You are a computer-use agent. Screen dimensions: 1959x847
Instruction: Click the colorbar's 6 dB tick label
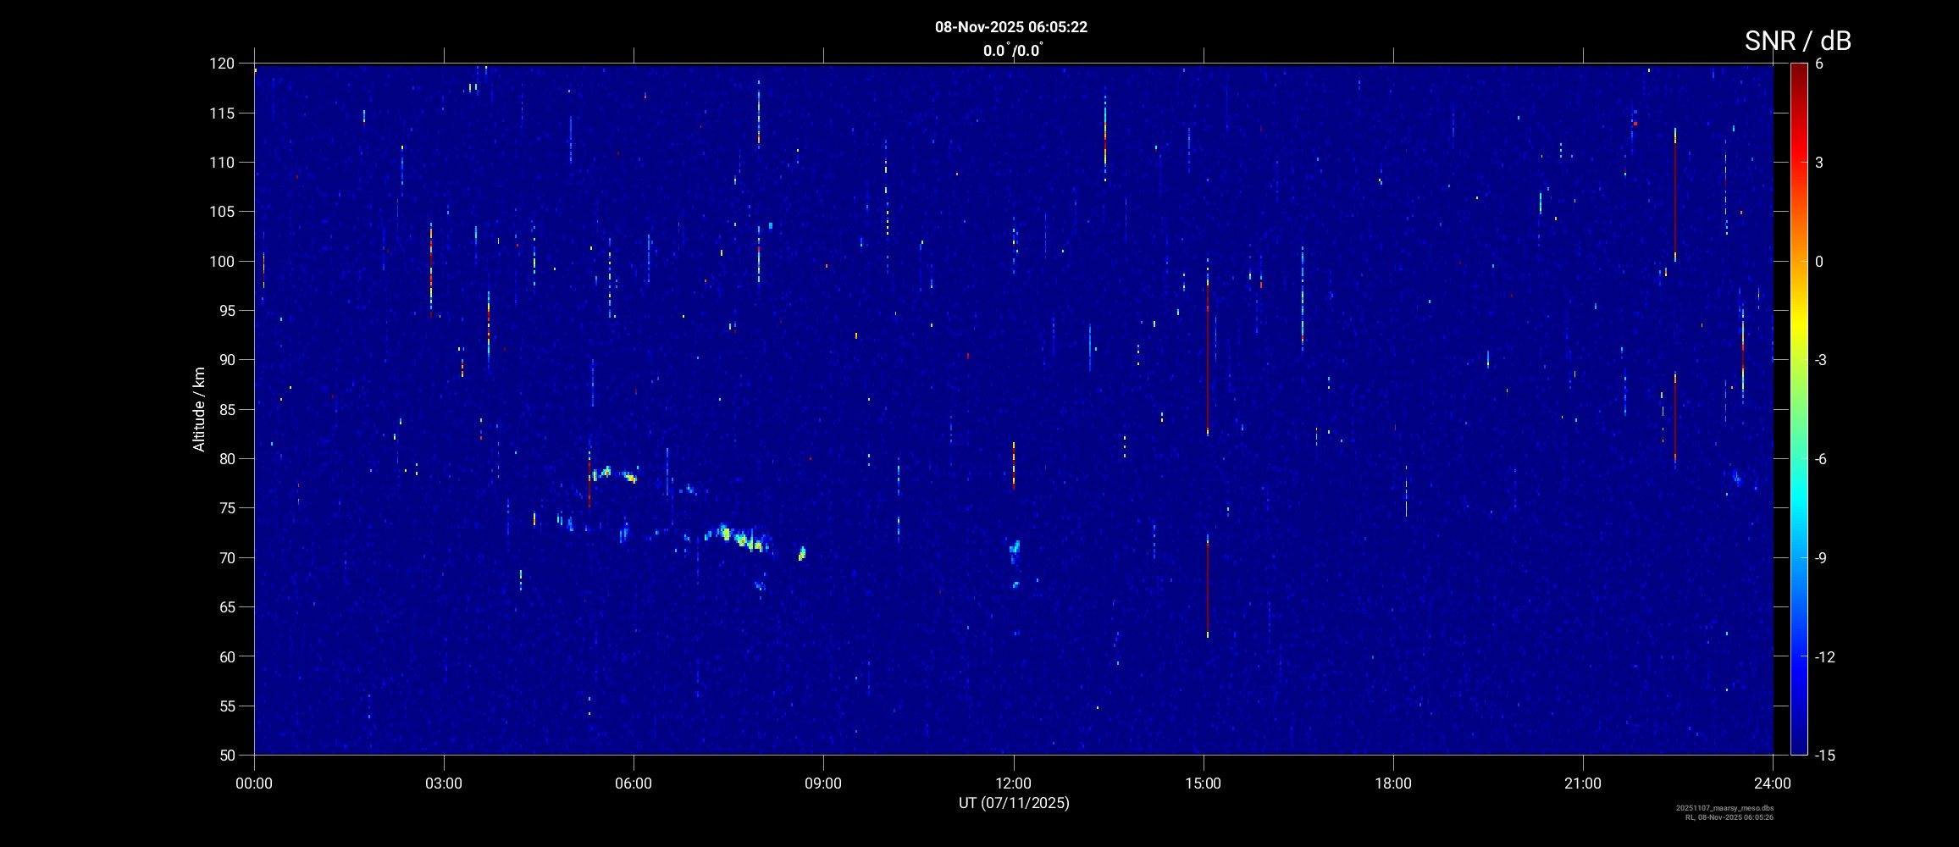tap(1819, 64)
